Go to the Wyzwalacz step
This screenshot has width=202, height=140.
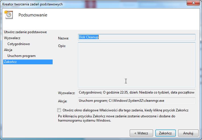pos(12,38)
